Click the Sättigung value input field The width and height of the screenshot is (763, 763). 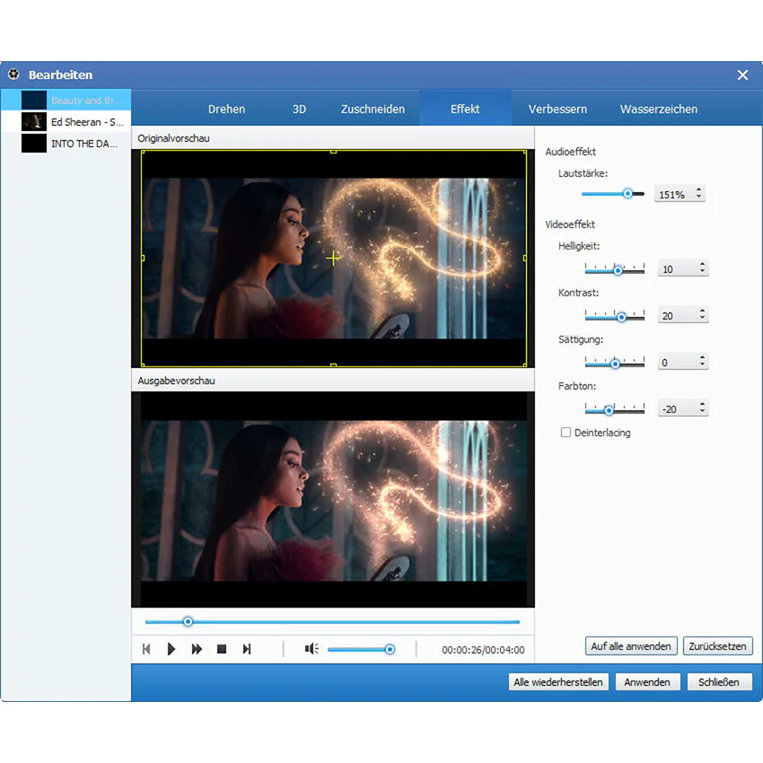(x=678, y=362)
